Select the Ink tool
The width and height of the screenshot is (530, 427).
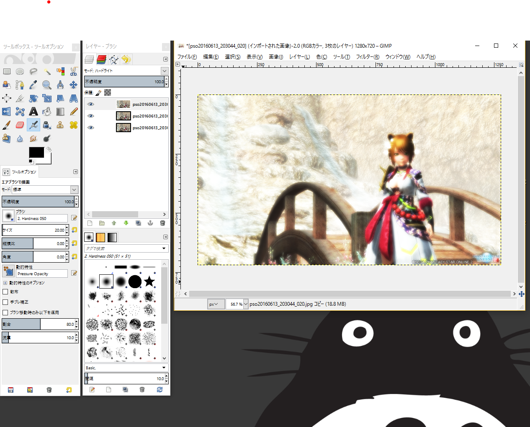click(47, 125)
